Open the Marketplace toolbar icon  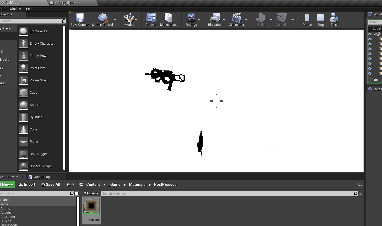pos(169,18)
